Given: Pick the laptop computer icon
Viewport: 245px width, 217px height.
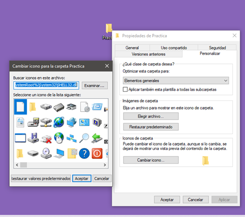Looking at the screenshot, I should (59, 154).
